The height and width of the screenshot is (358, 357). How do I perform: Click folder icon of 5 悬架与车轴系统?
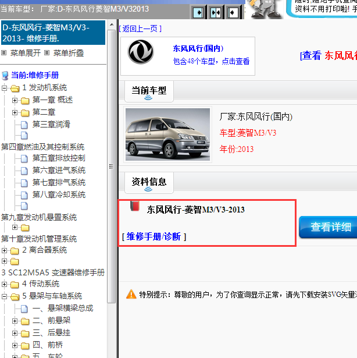tap(15, 297)
